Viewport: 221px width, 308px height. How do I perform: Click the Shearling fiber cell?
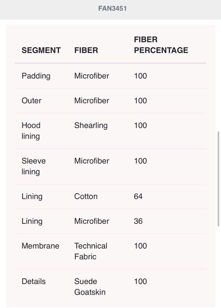[91, 126]
